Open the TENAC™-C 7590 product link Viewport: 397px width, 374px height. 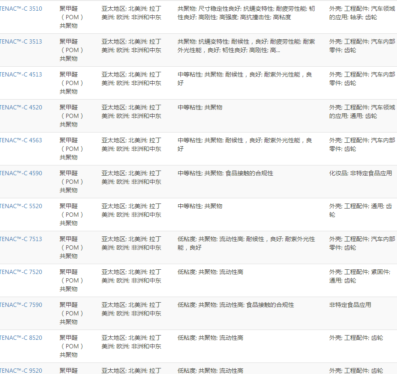pyautogui.click(x=21, y=305)
